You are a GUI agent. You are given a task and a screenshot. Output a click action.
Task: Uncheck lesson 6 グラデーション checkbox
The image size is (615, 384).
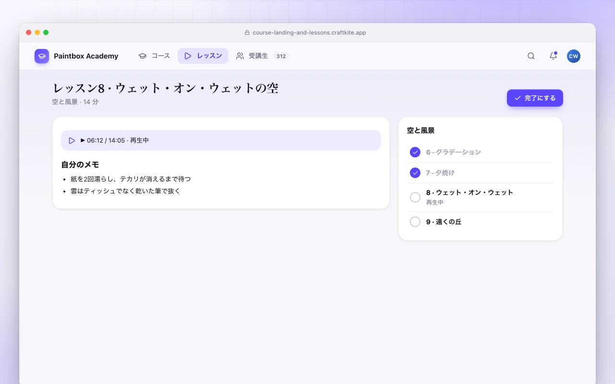[x=415, y=152]
